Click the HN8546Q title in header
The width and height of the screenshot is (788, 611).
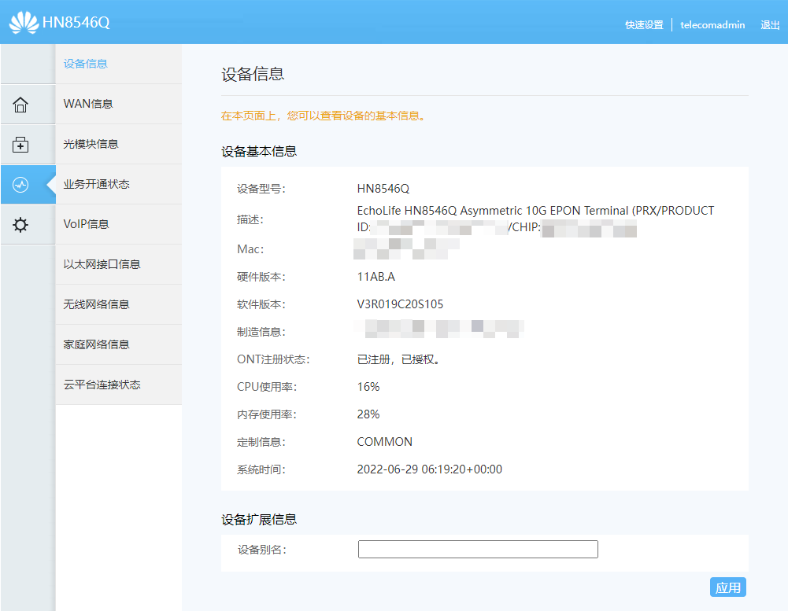pyautogui.click(x=76, y=22)
